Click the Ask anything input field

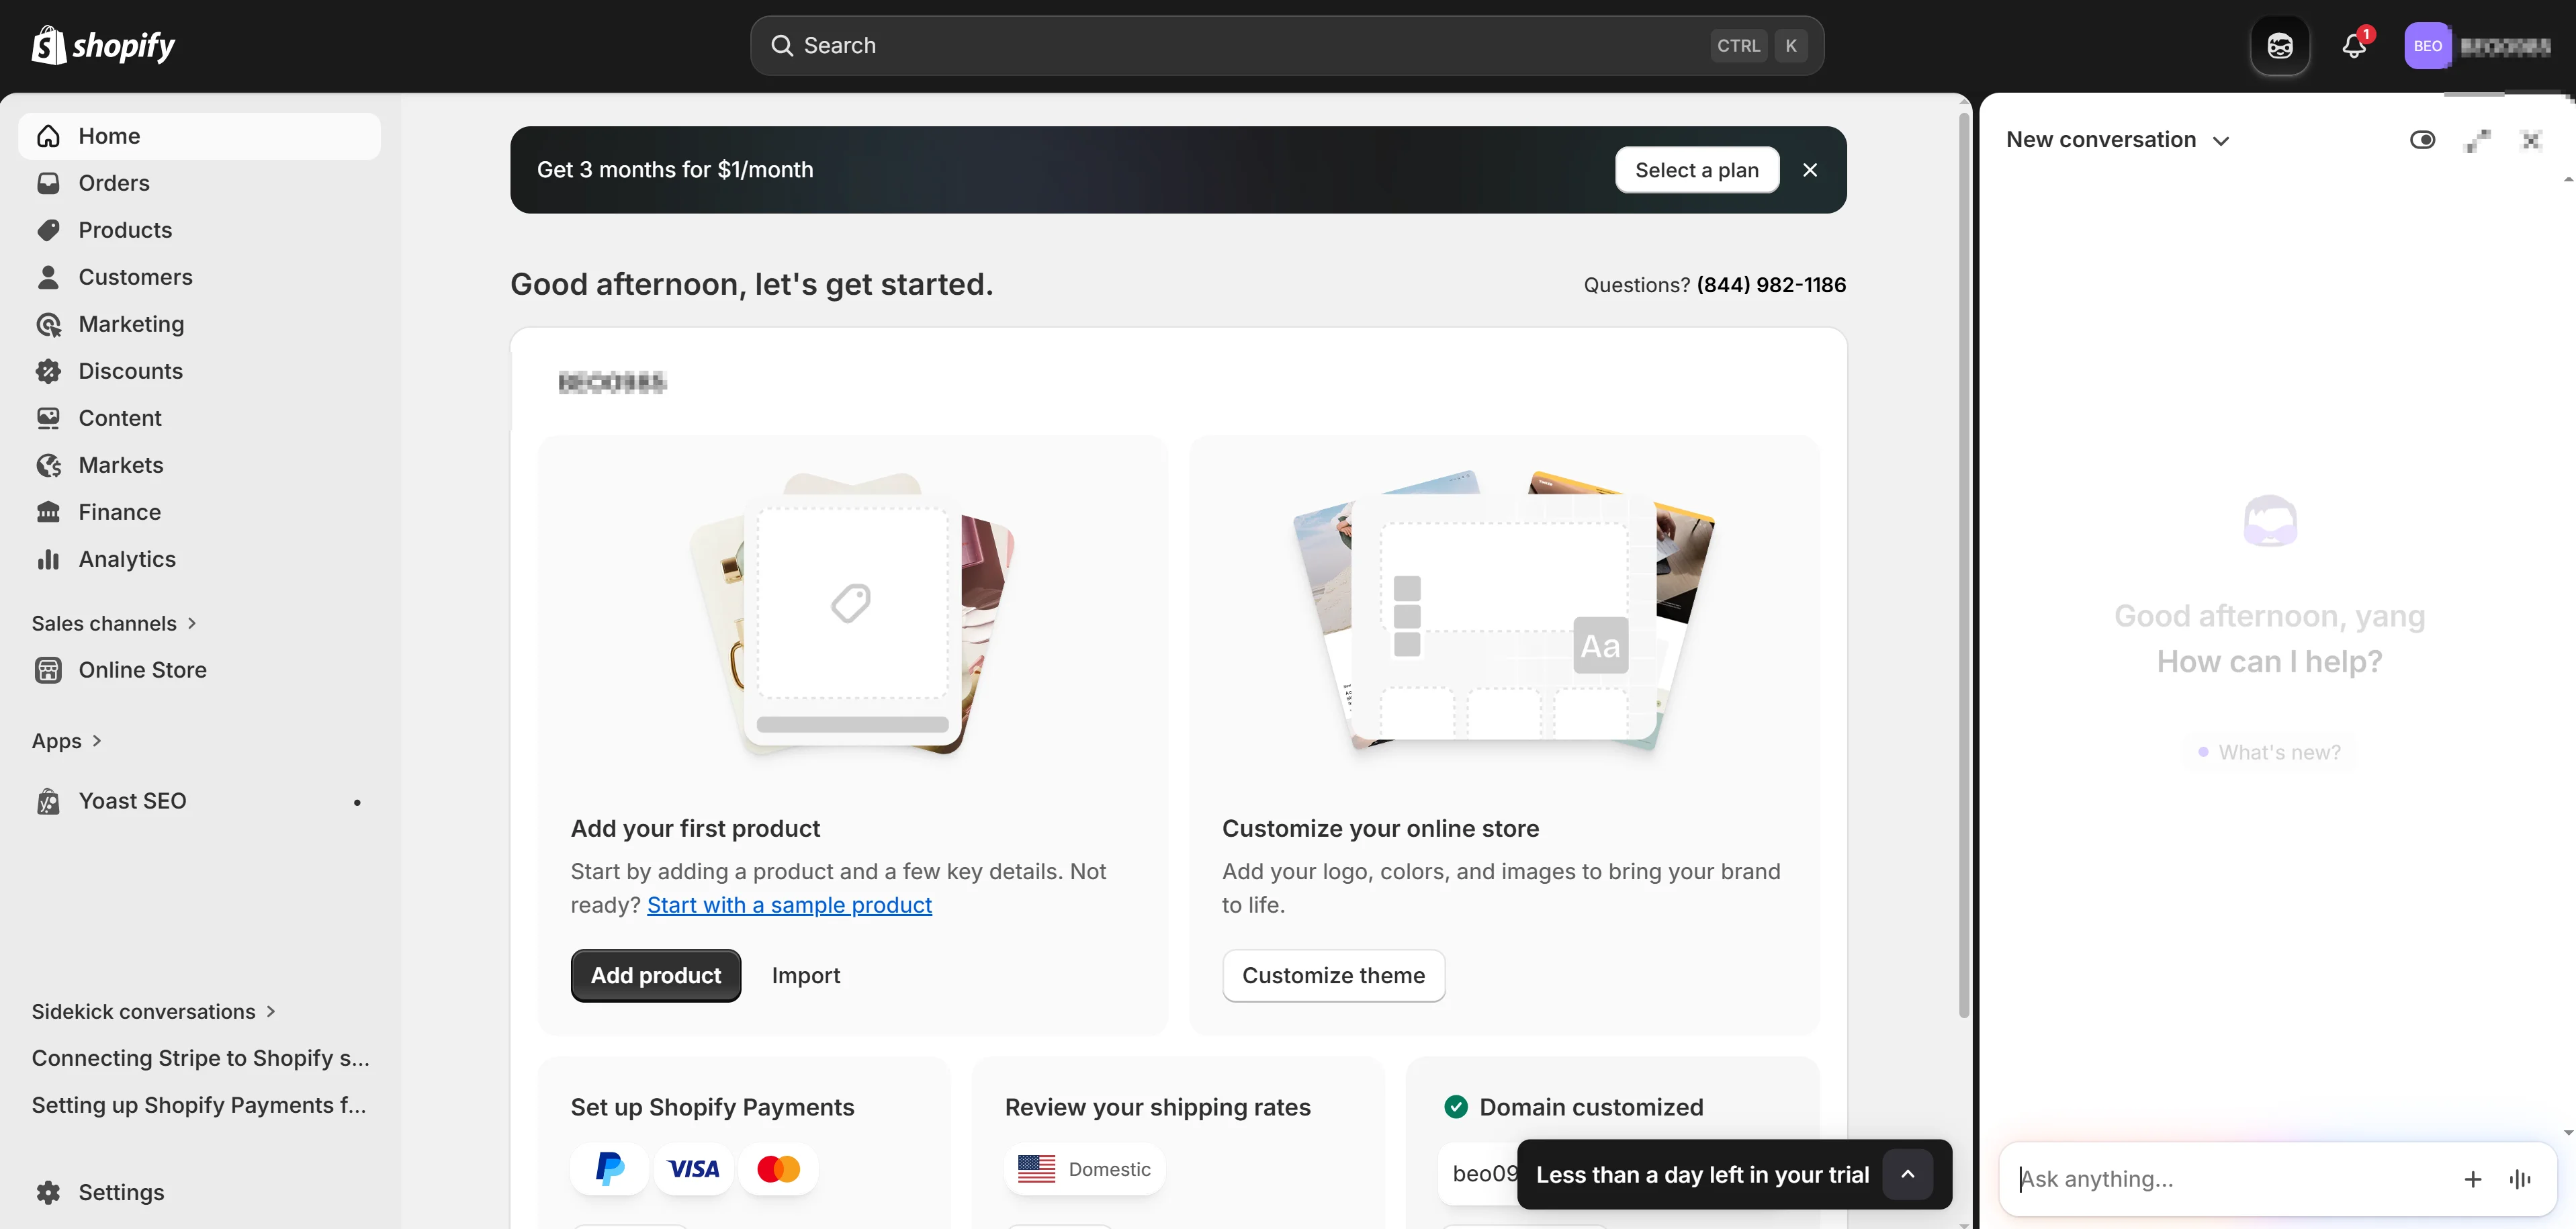[2200, 1179]
